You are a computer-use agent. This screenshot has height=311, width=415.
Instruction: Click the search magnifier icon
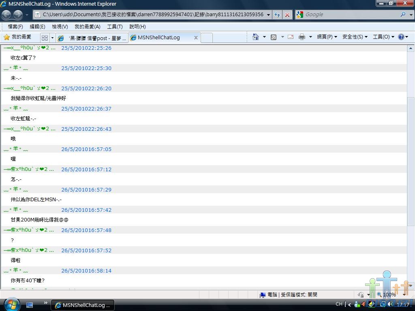click(x=403, y=15)
